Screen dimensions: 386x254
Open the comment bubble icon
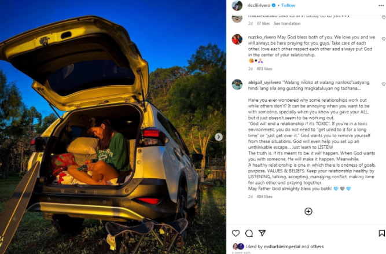point(249,233)
